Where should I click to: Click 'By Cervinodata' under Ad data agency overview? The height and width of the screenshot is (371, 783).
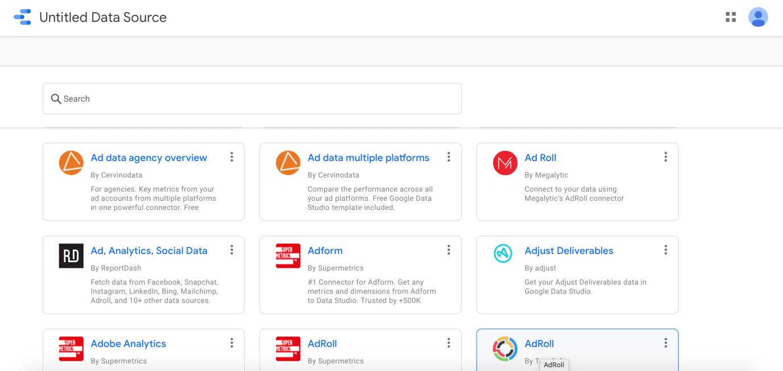117,175
